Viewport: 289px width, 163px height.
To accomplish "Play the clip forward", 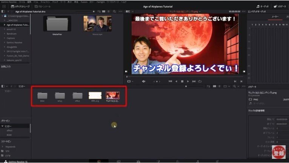I will point(188,81).
